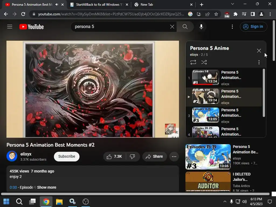Open YouTube settings three-dot menu
The image size is (276, 207).
click(232, 27)
